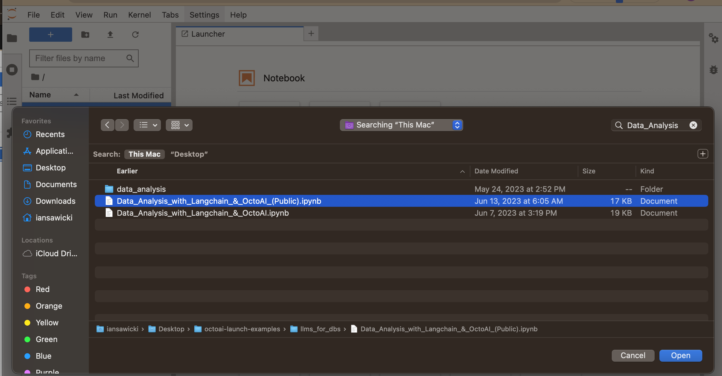This screenshot has height=376, width=722.
Task: Select the Orange tag in sidebar
Action: 49,306
